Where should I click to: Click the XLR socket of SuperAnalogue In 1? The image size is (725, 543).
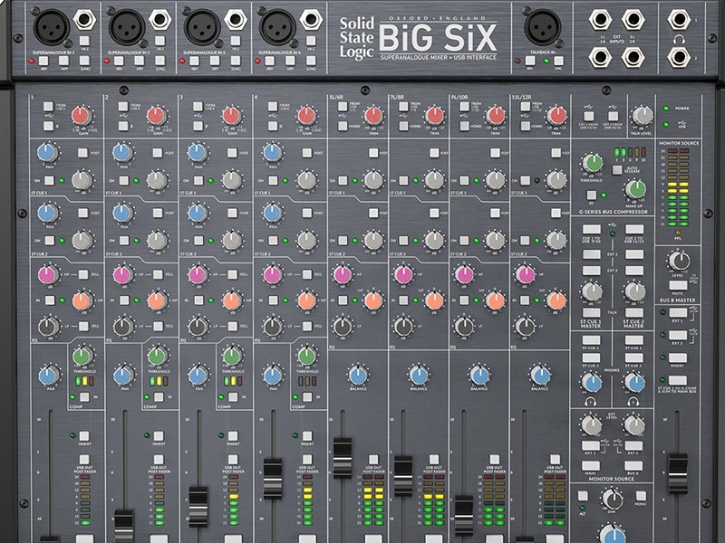[52, 26]
